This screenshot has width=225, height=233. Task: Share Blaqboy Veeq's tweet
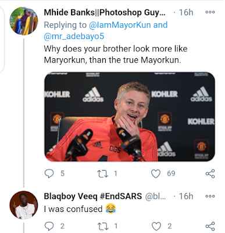[x=210, y=226]
